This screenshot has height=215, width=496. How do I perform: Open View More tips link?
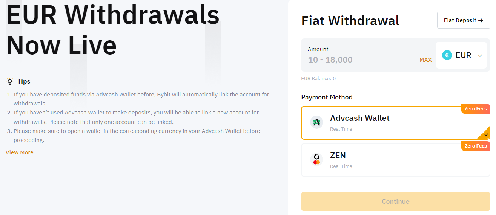(x=20, y=152)
